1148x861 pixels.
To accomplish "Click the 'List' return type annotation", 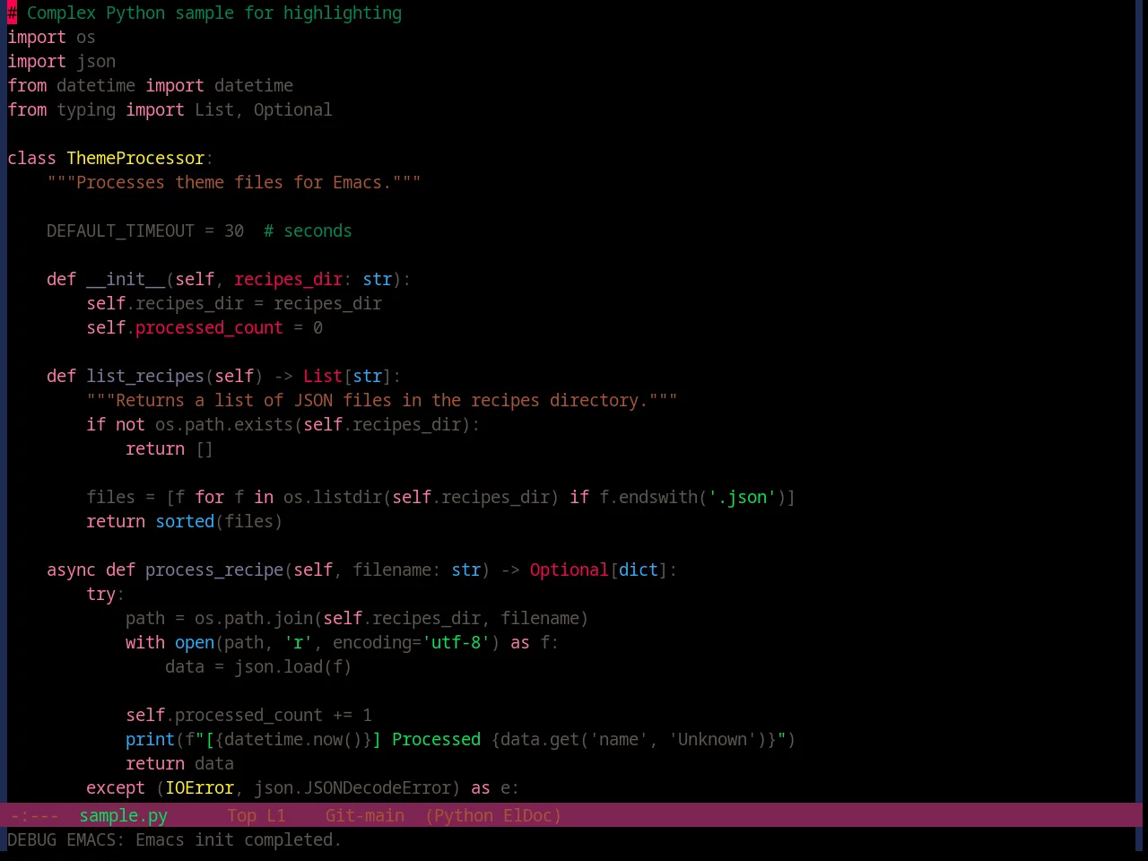I will [323, 376].
